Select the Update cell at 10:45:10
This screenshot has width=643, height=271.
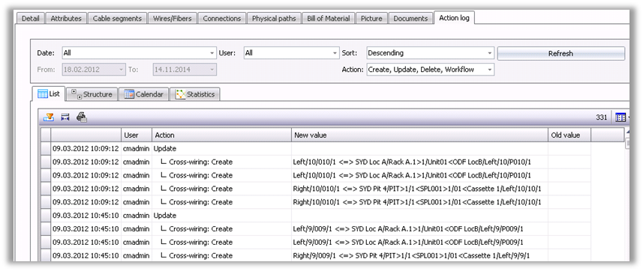[221, 216]
